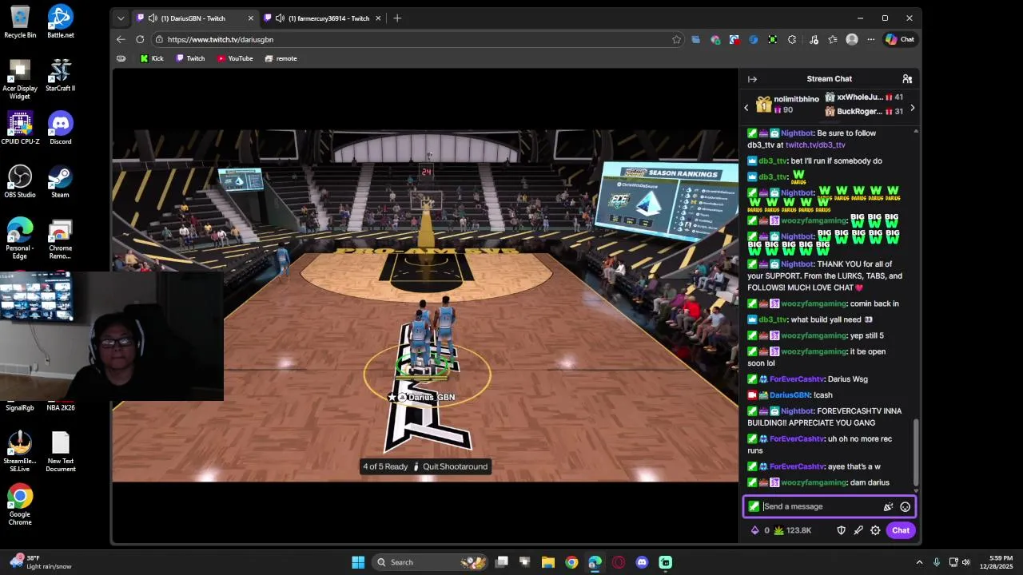Open a new browser tab
This screenshot has width=1023, height=575.
[397, 18]
